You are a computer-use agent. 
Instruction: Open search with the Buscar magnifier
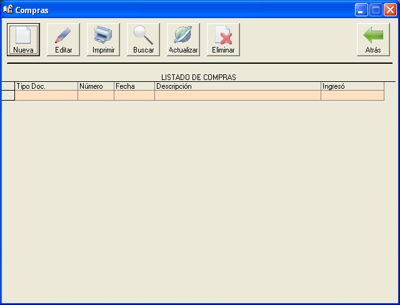[143, 39]
